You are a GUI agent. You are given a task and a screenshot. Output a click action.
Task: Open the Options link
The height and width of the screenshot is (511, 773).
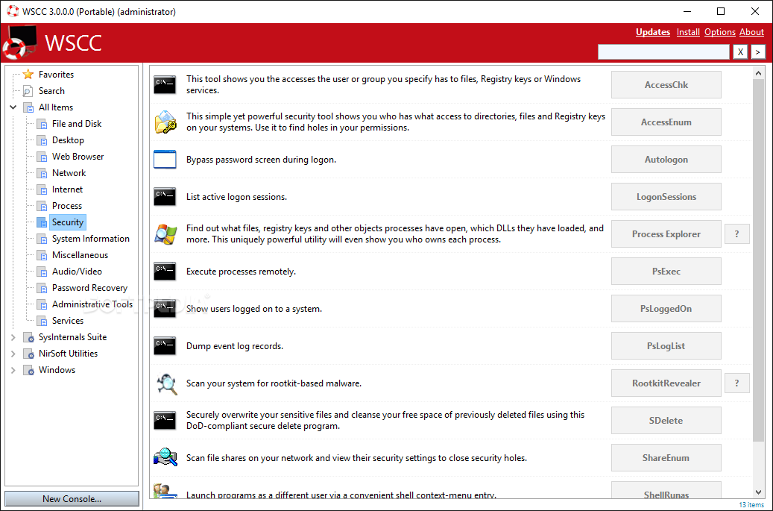(720, 31)
